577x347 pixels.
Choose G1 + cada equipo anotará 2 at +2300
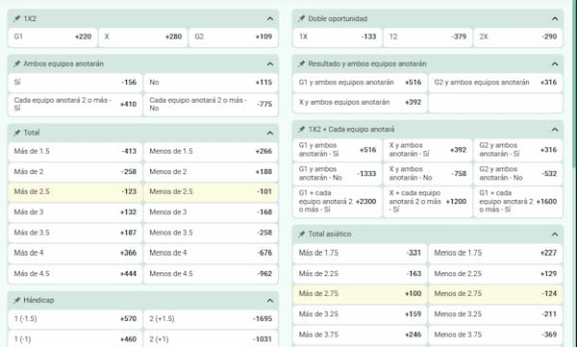point(338,202)
